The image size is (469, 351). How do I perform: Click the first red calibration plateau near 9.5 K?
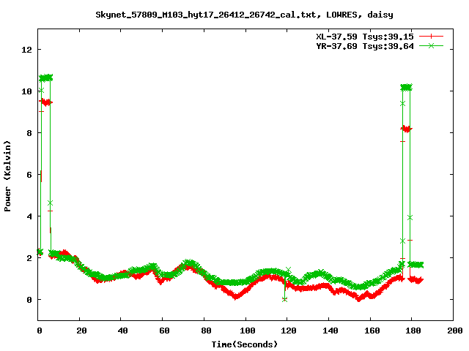[45, 102]
